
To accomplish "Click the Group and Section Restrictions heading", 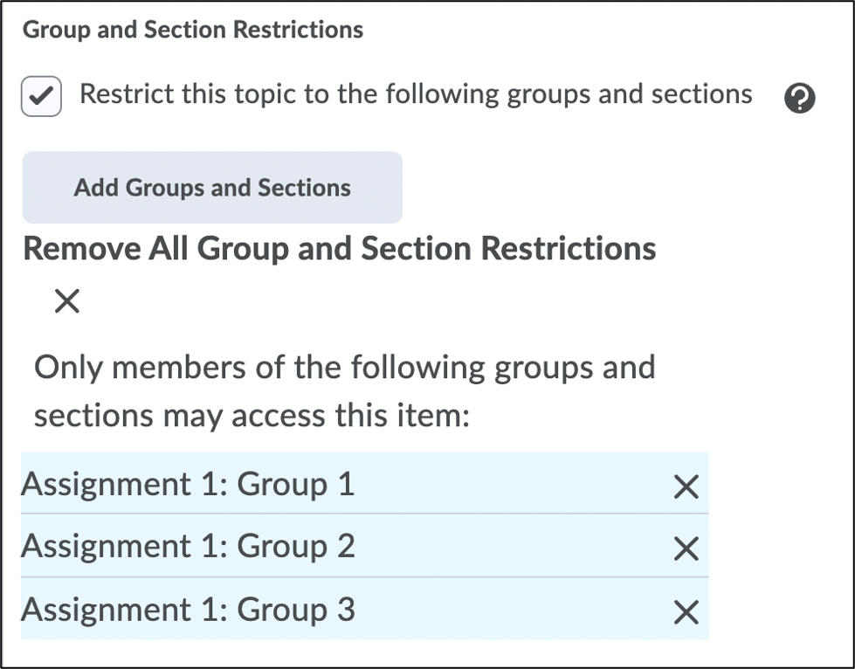I will pyautogui.click(x=193, y=30).
